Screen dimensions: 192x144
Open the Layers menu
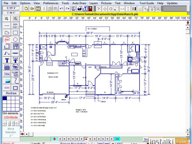(94, 3)
